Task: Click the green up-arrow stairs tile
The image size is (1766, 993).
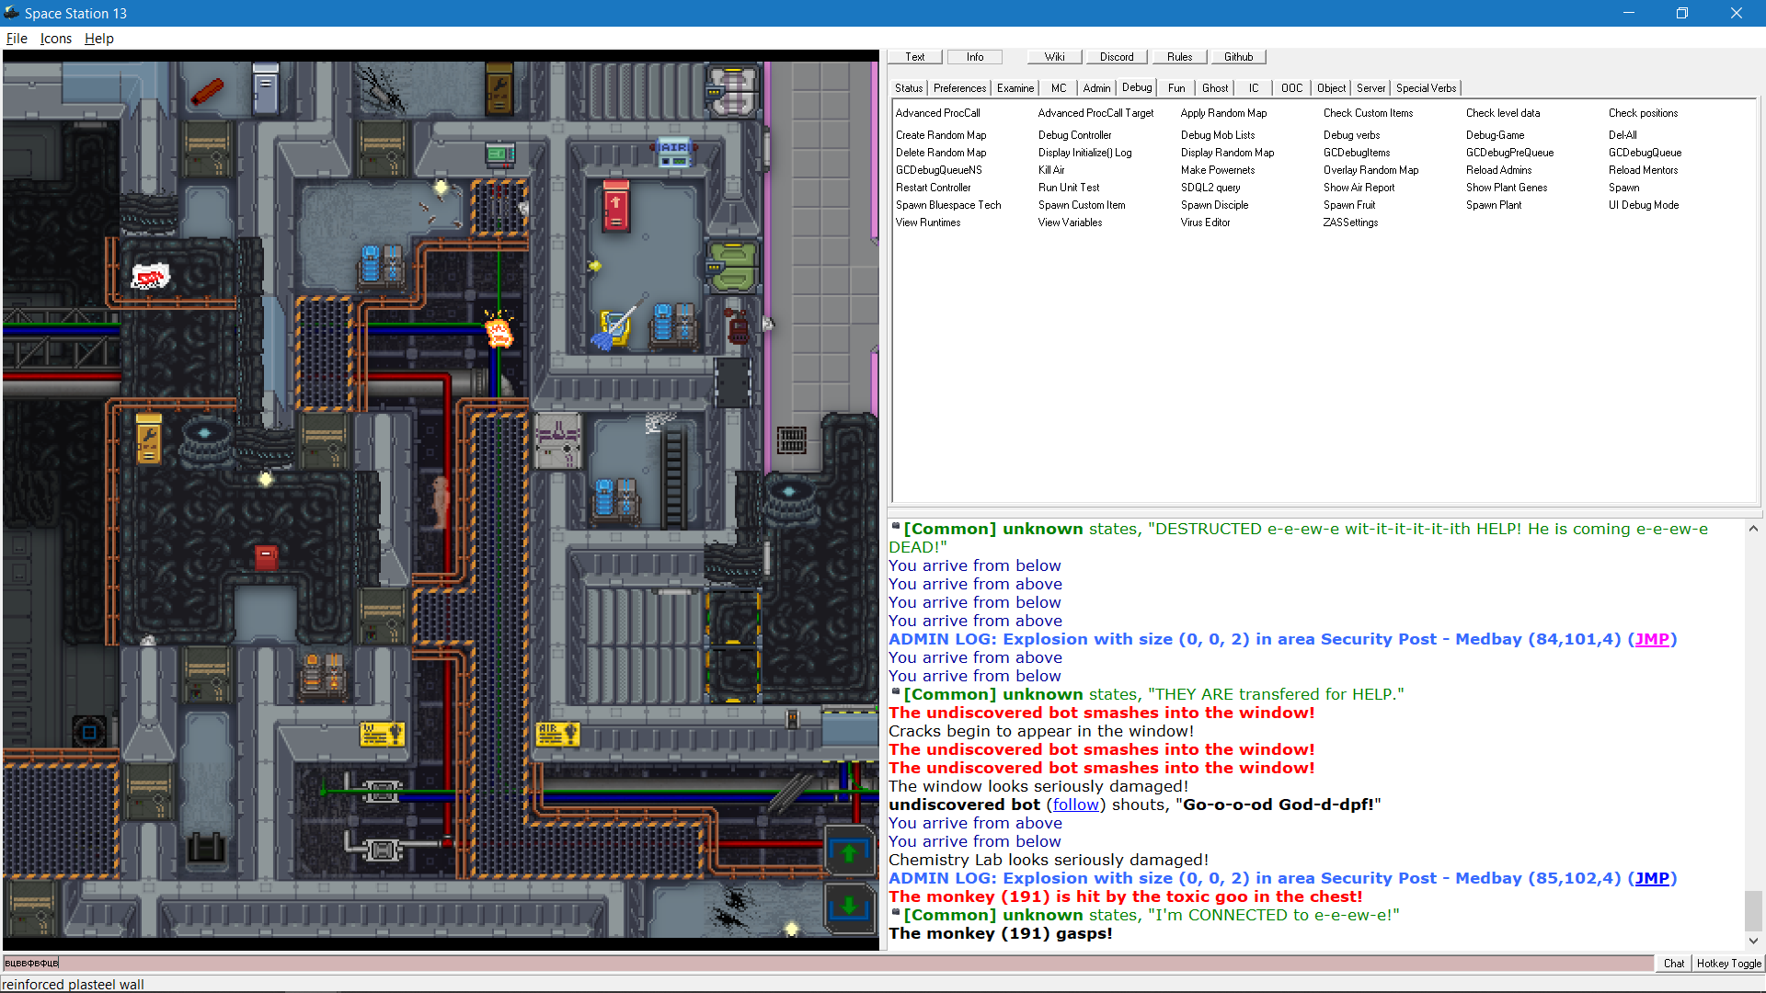Action: tap(848, 851)
